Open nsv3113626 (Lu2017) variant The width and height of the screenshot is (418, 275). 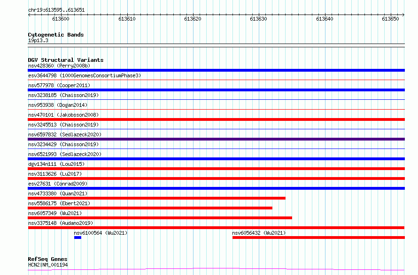pyautogui.click(x=55, y=174)
